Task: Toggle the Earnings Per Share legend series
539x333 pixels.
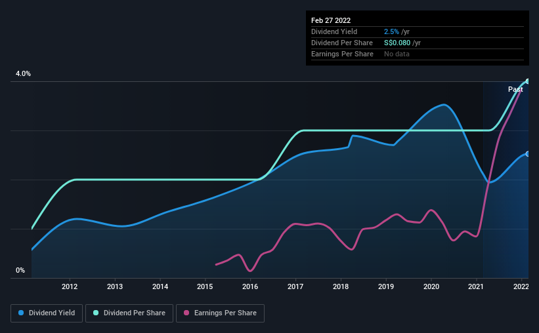Action: click(x=220, y=313)
